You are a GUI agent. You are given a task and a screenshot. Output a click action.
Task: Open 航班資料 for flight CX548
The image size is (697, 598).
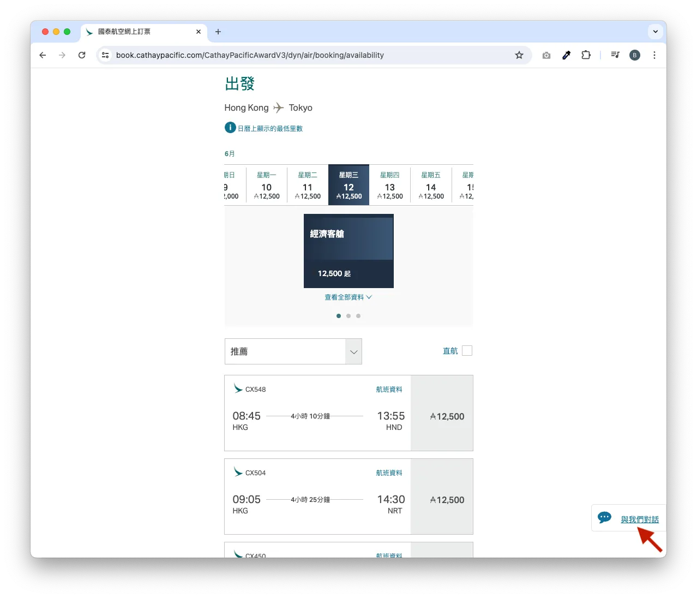click(x=389, y=390)
